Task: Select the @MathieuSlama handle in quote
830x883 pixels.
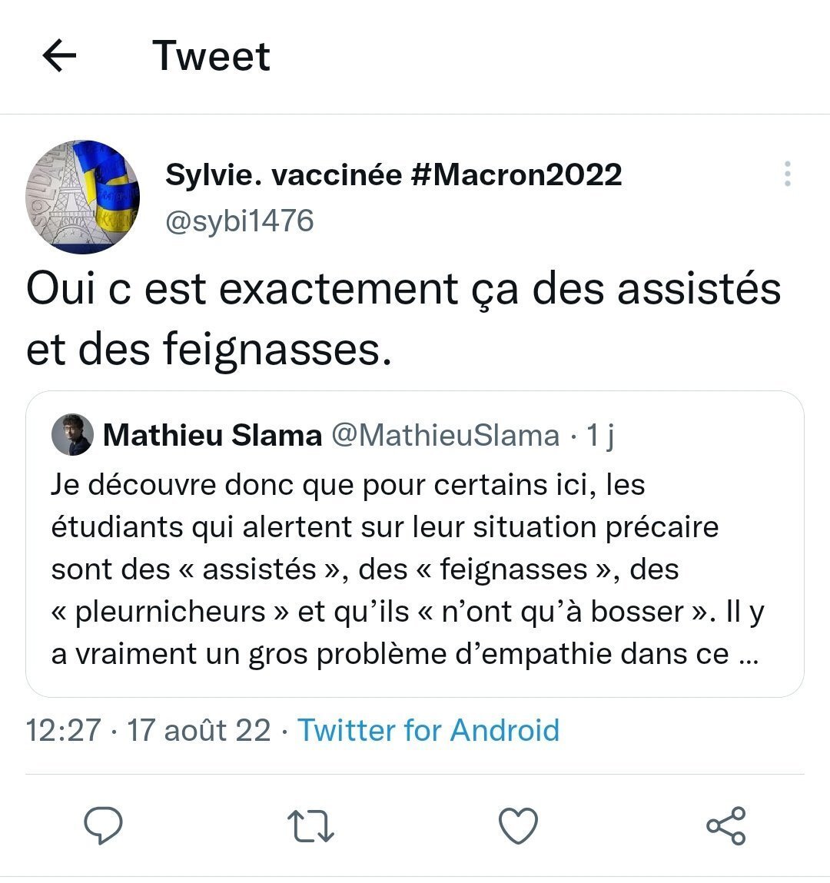Action: 446,435
